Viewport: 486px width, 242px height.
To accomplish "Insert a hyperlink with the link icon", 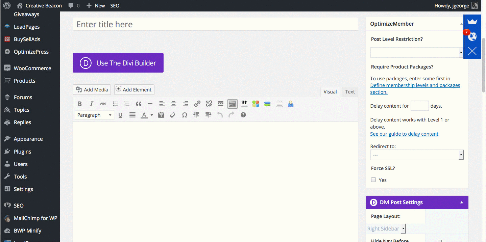I will (197, 104).
